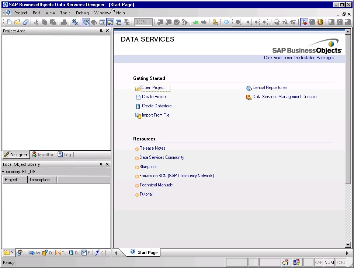Select the Cut icon on the toolbar

(37, 22)
